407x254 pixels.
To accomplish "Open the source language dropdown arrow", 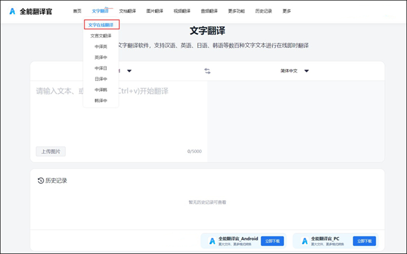I will point(129,71).
